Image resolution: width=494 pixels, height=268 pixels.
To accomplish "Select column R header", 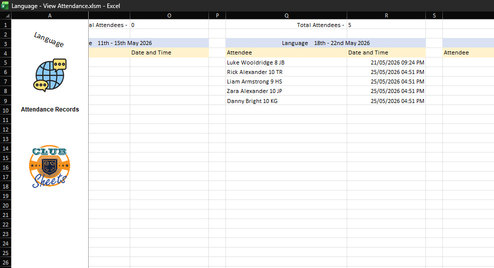I will (386, 15).
